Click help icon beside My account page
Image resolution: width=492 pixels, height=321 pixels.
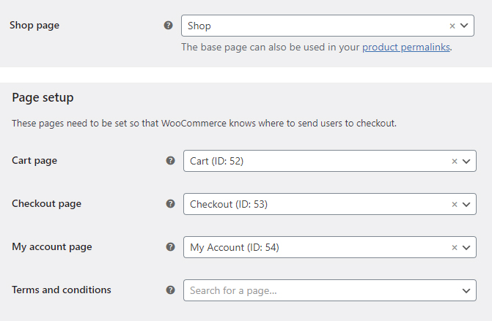[x=170, y=247]
